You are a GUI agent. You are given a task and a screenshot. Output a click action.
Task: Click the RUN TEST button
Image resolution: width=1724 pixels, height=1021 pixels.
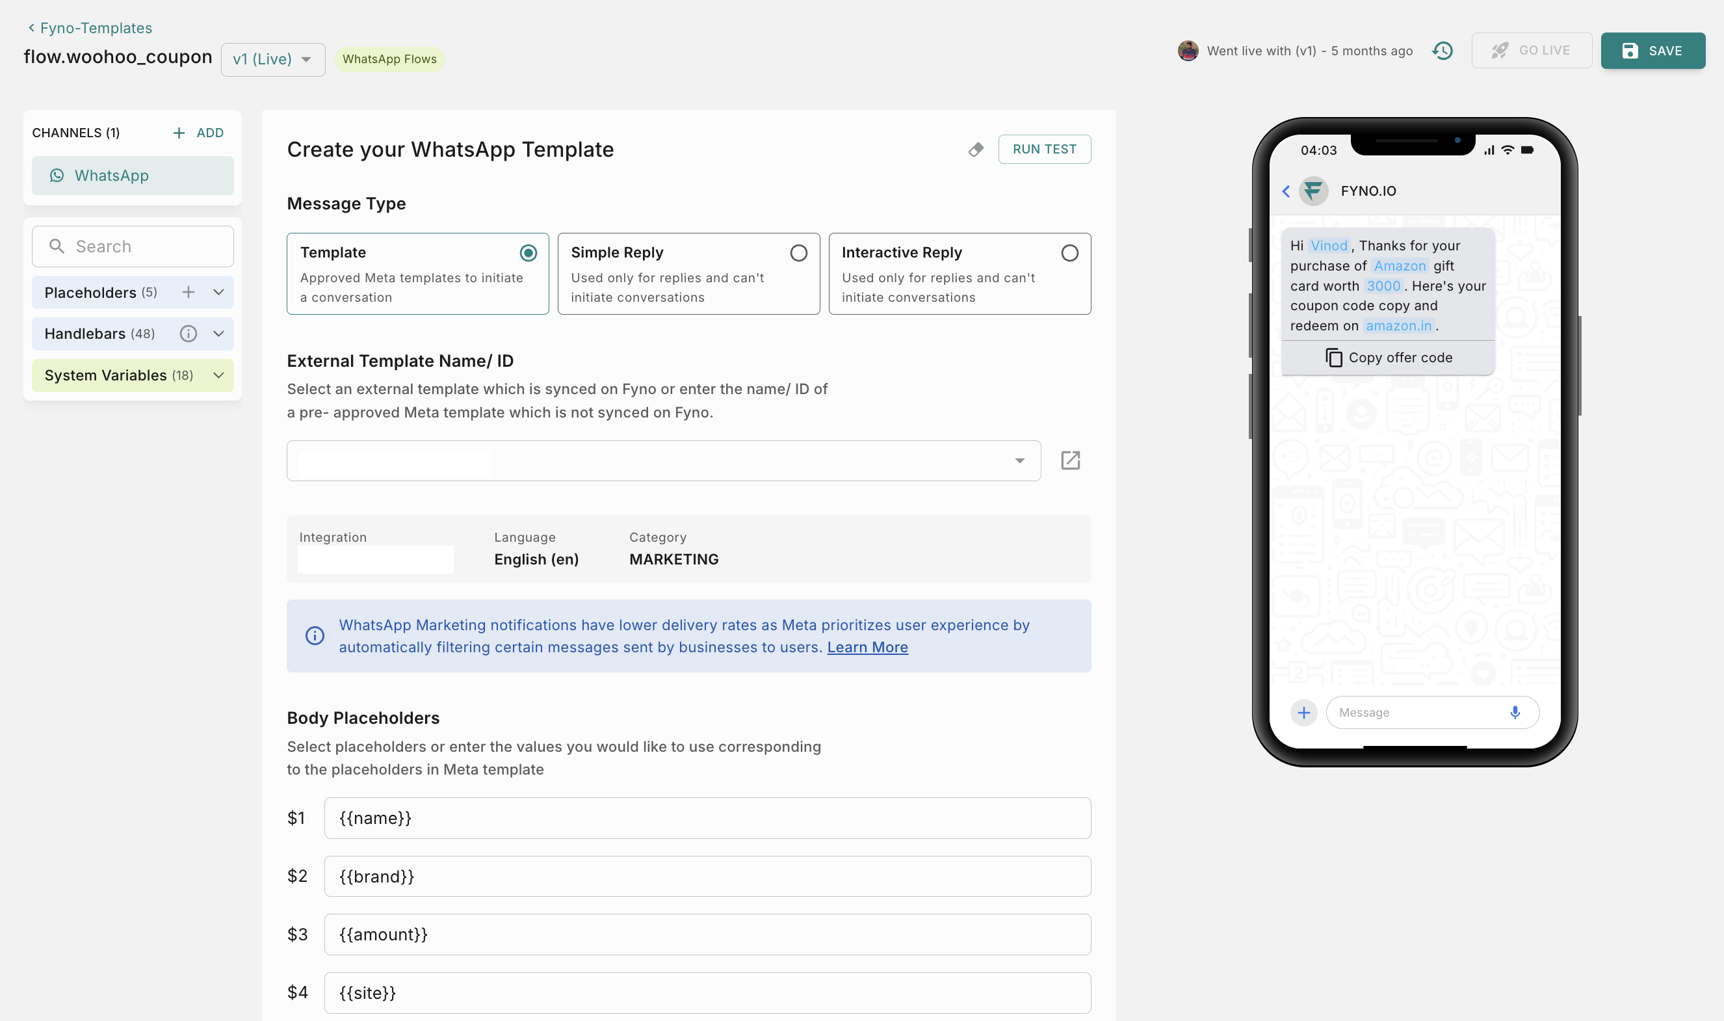(x=1045, y=149)
